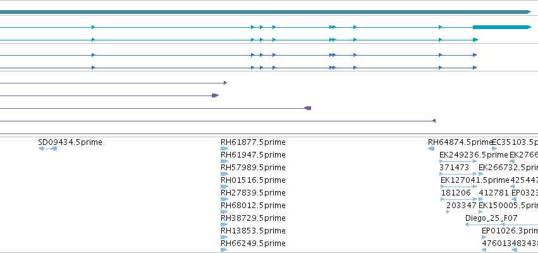This screenshot has width=538, height=253.
Task: Select the RH01516.5prime entry
Action: coord(253,180)
